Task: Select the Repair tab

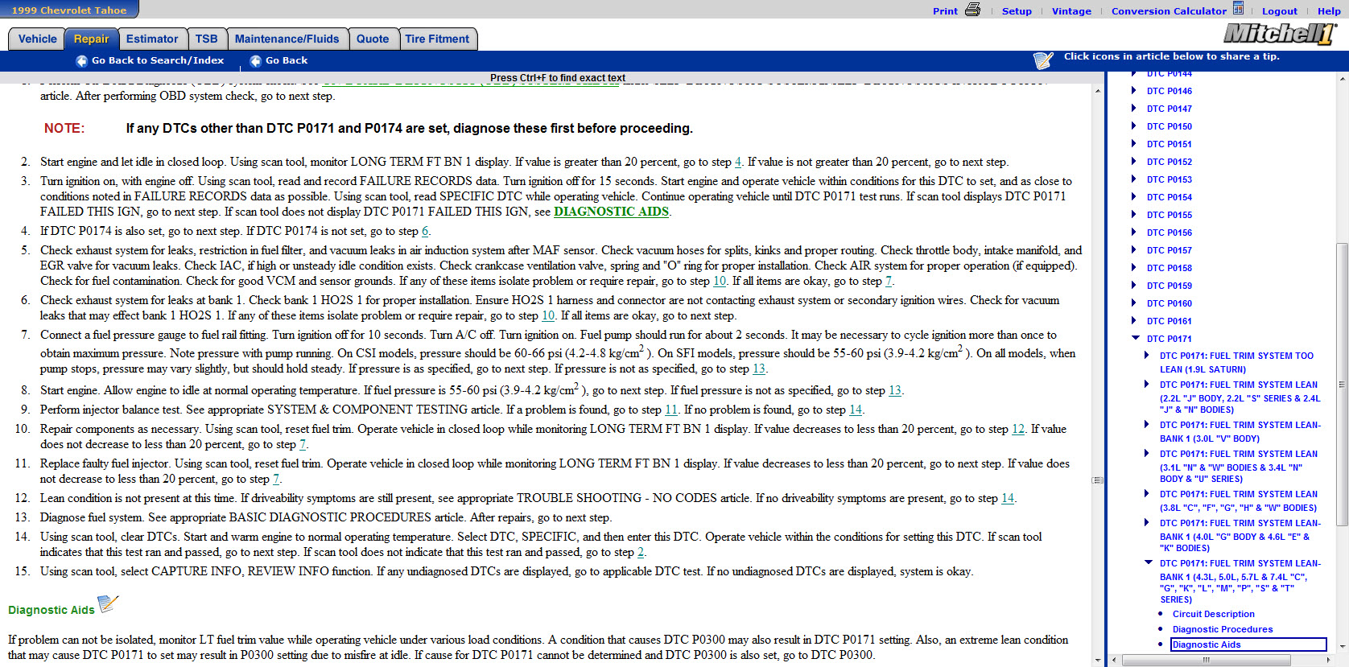Action: (x=91, y=39)
